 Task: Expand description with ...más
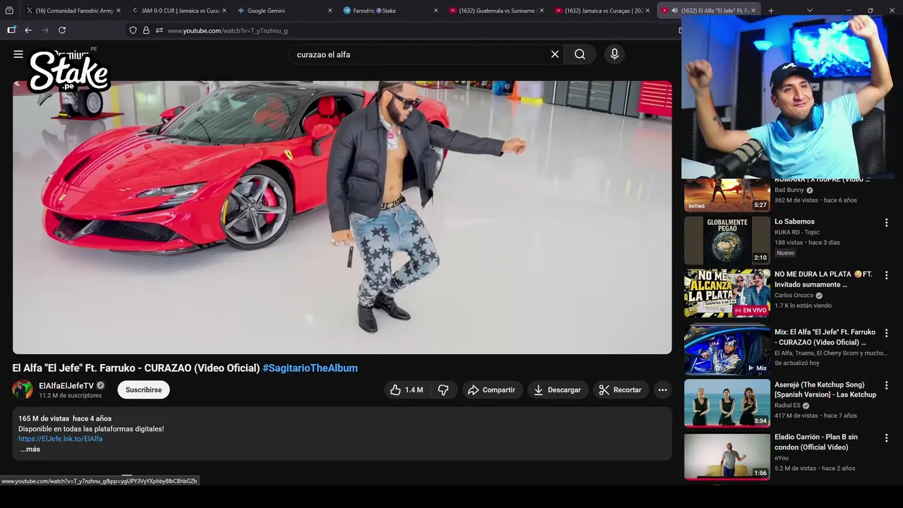pos(30,449)
